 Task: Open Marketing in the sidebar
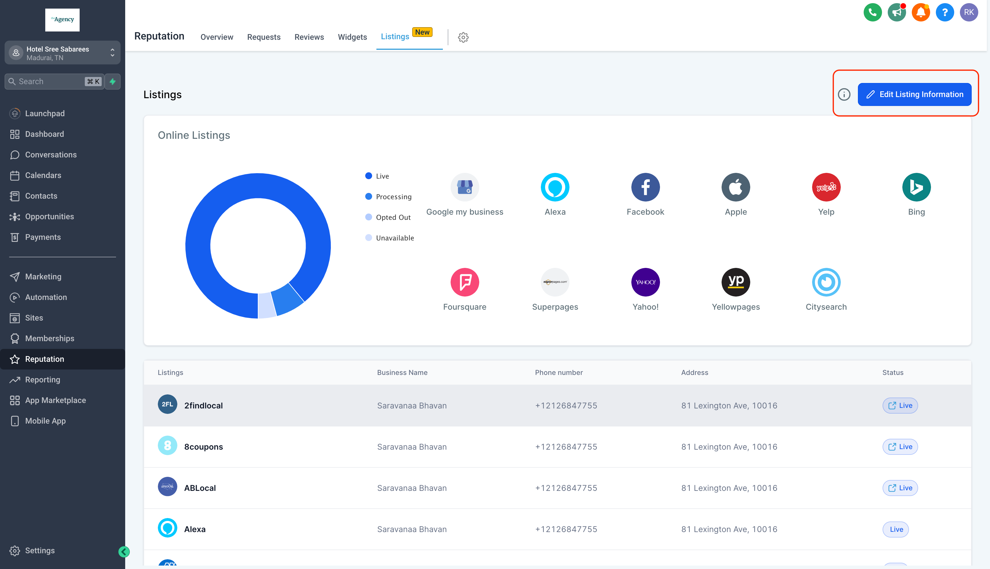pyautogui.click(x=62, y=277)
